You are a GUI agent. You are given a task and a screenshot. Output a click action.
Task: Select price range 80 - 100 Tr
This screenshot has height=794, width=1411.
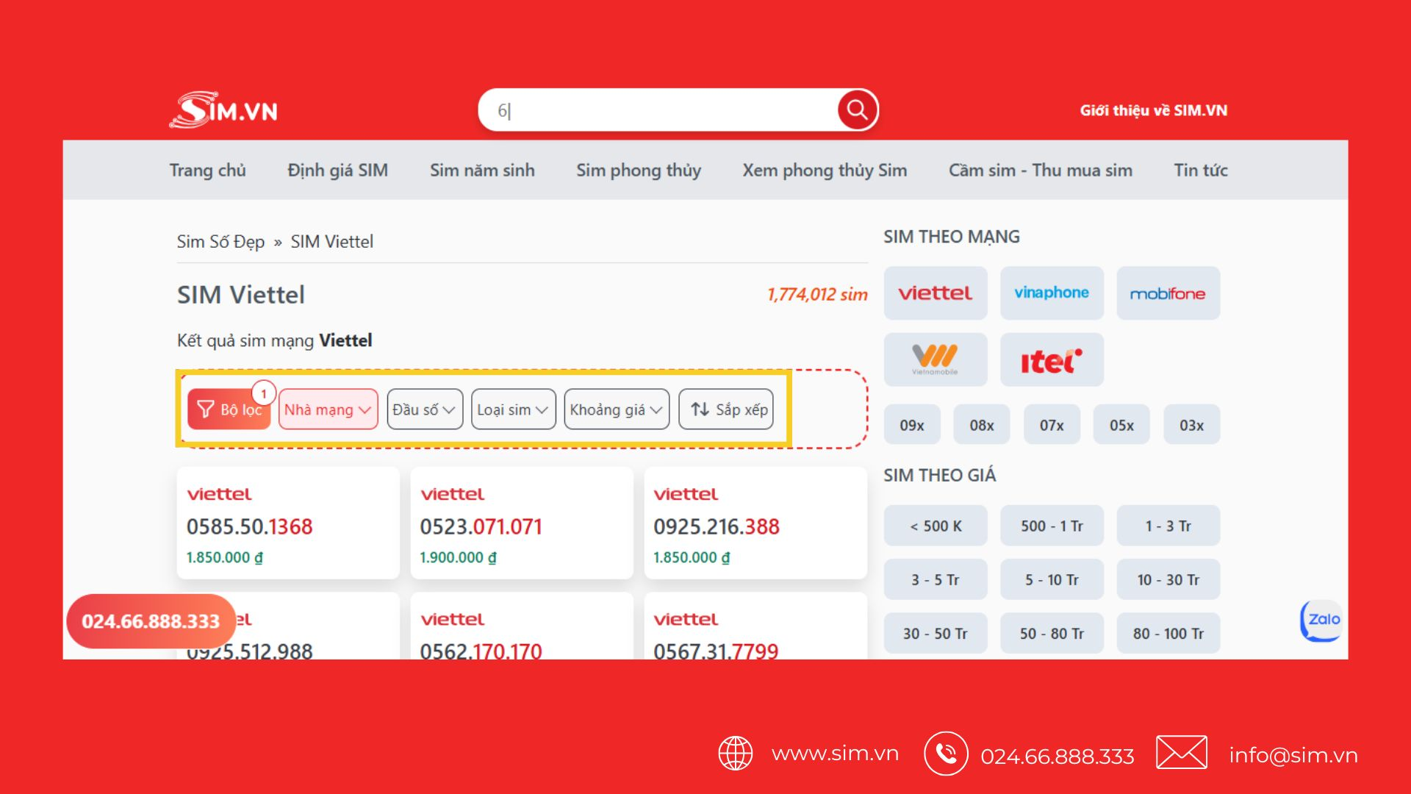1168,633
